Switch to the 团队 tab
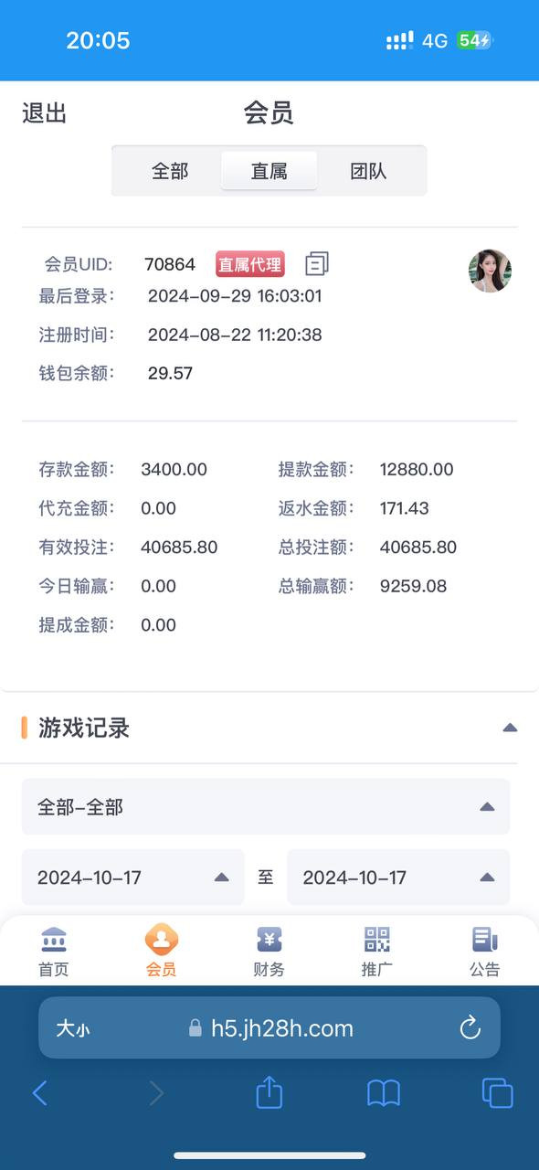The image size is (539, 1170). click(x=368, y=171)
